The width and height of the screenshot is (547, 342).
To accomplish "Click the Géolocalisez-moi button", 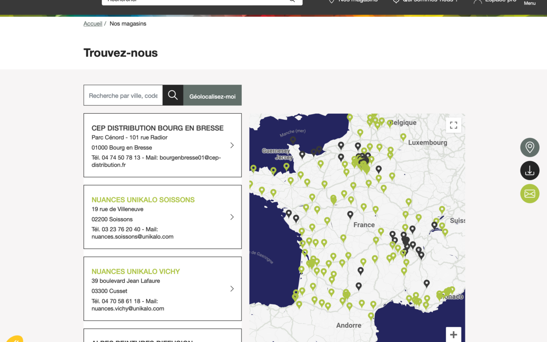I will tap(212, 95).
